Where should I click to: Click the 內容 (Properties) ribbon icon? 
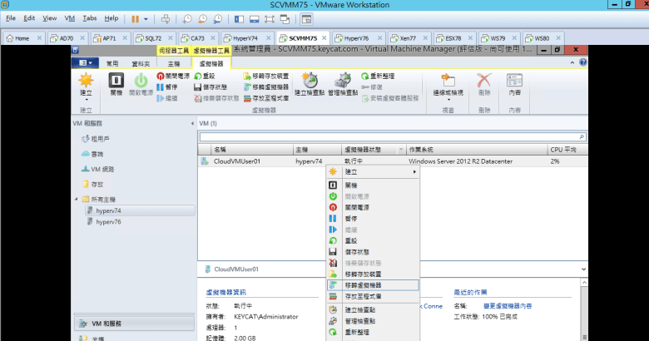coord(514,85)
